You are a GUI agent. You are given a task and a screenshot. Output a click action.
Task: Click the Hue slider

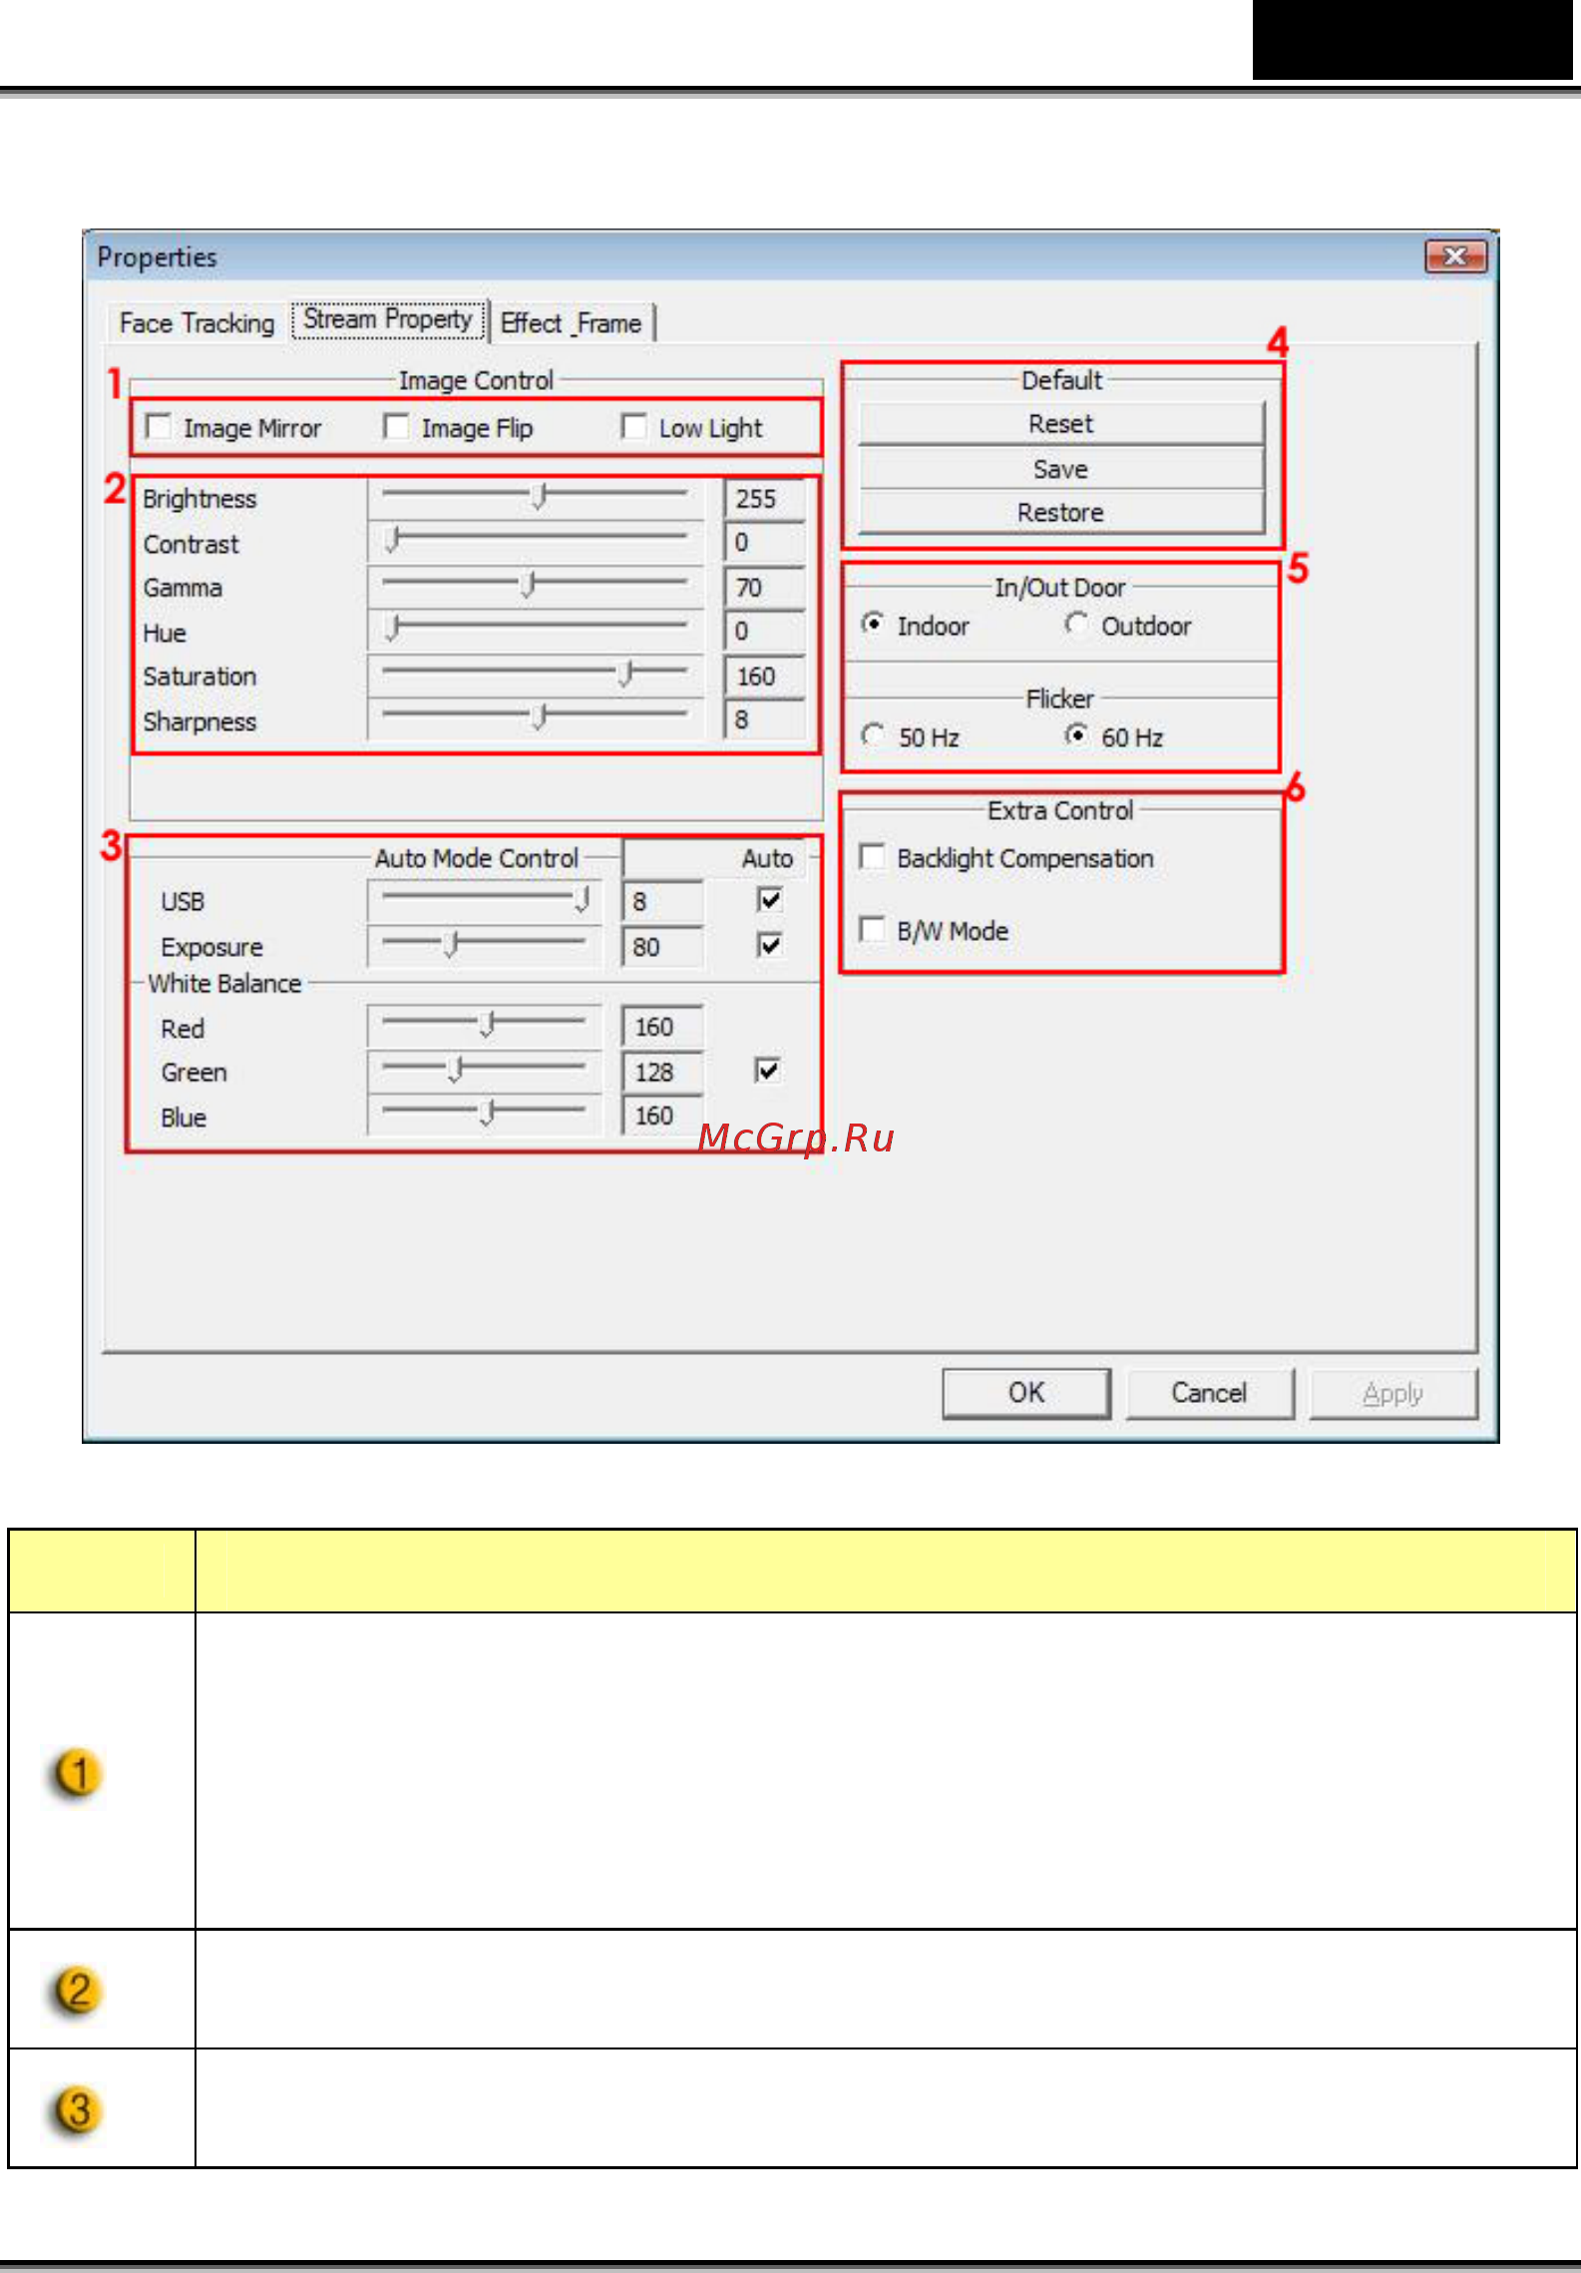(535, 630)
